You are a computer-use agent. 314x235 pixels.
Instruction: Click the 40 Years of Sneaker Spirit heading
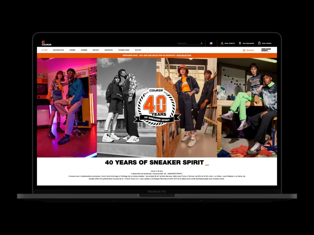coord(157,162)
